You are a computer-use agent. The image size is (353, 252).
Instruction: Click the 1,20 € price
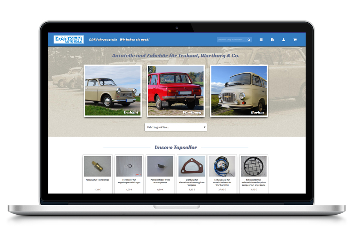98,190
